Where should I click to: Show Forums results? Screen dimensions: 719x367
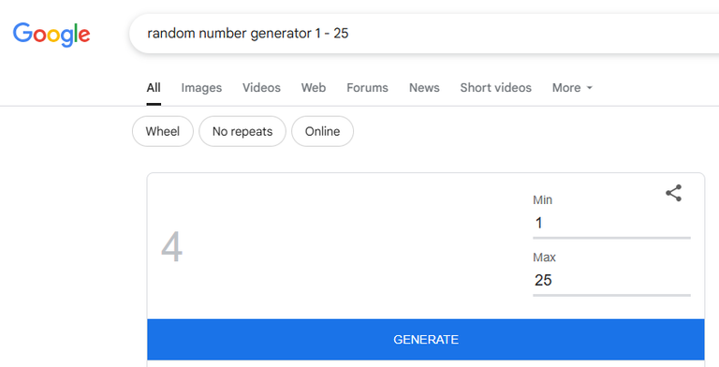(x=367, y=88)
